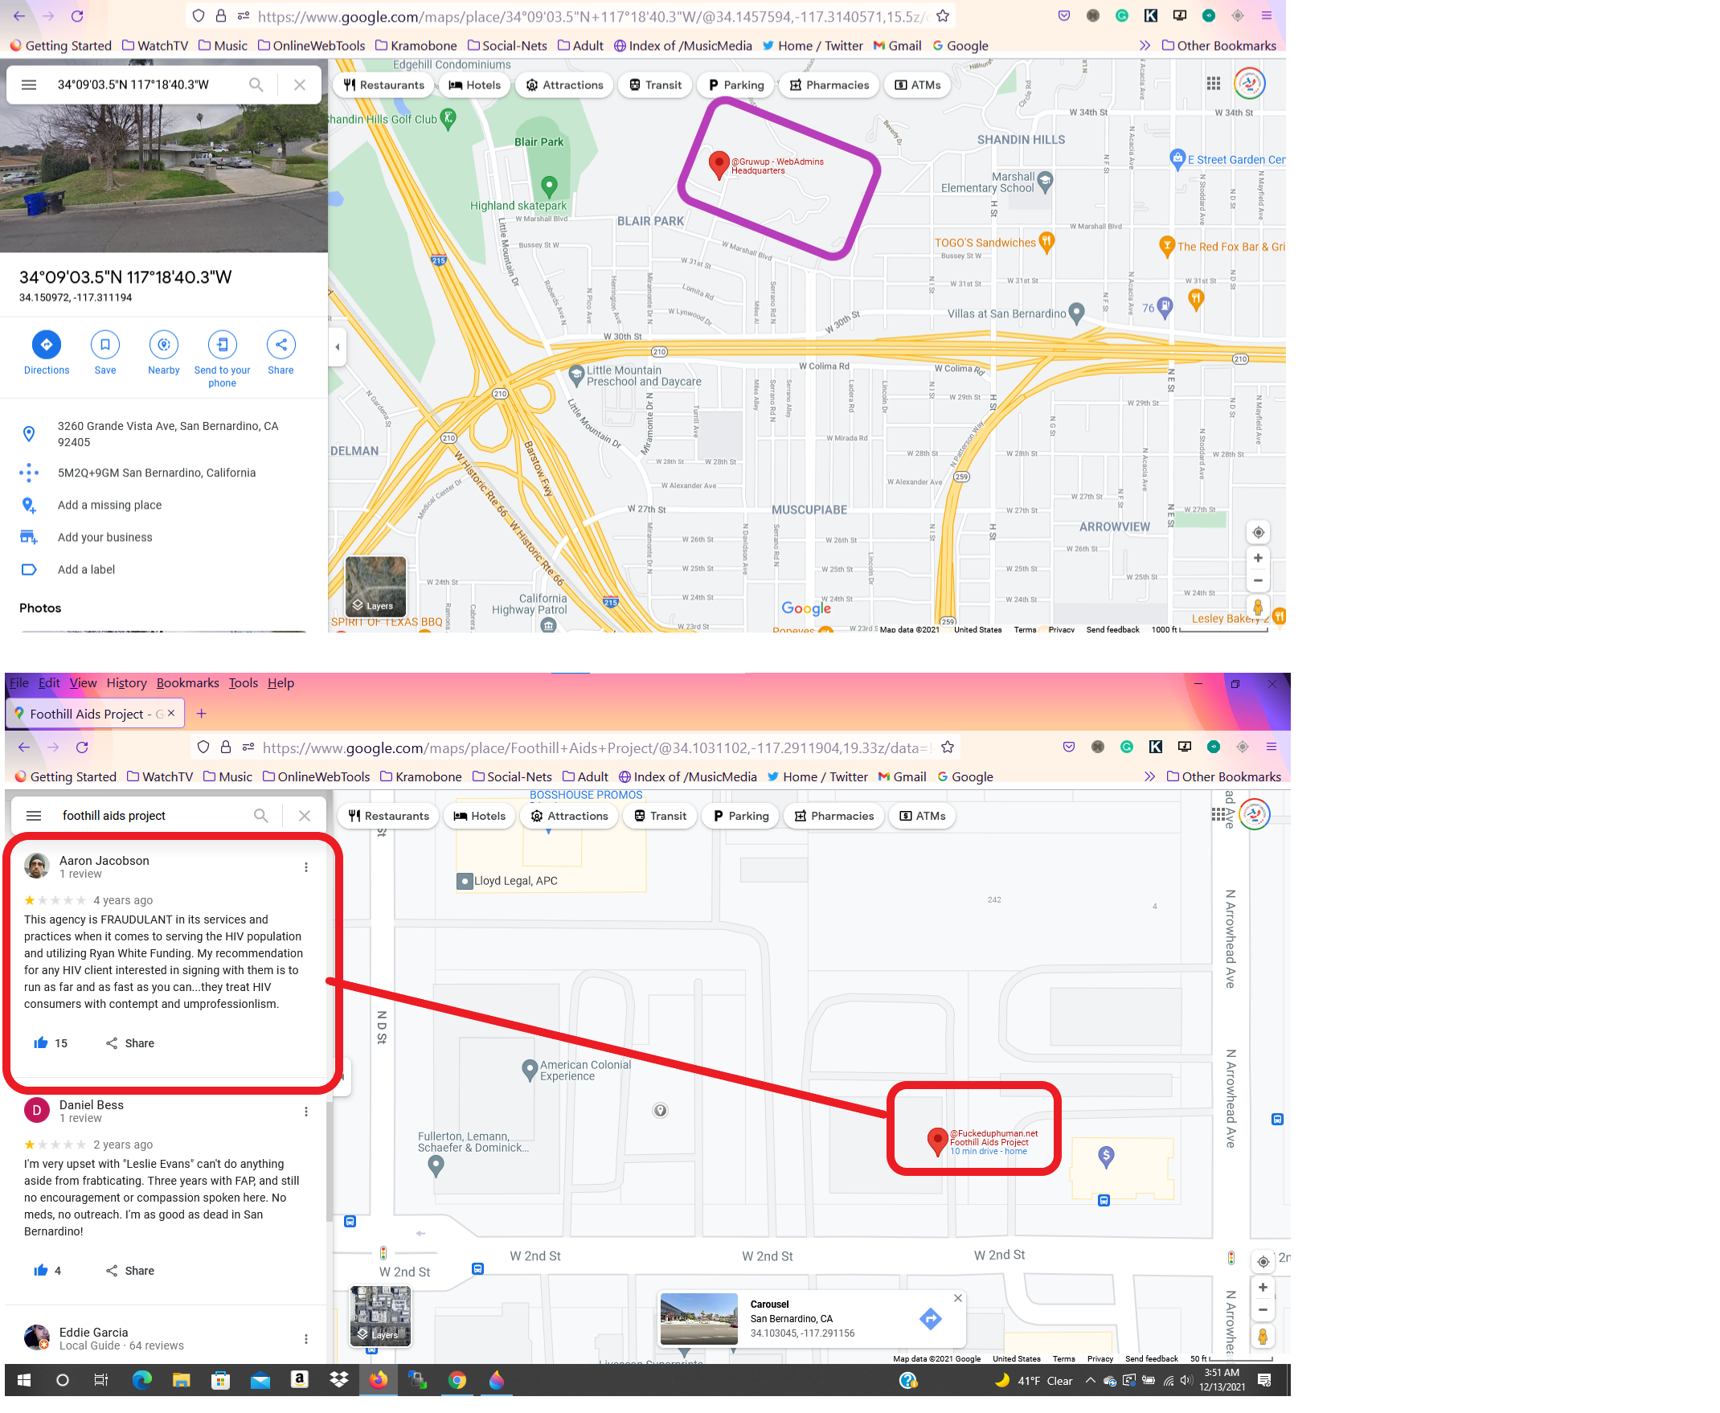Screen dimensions: 1720x1413
Task: Click the 'foothill aids project' search field
Action: pos(150,816)
